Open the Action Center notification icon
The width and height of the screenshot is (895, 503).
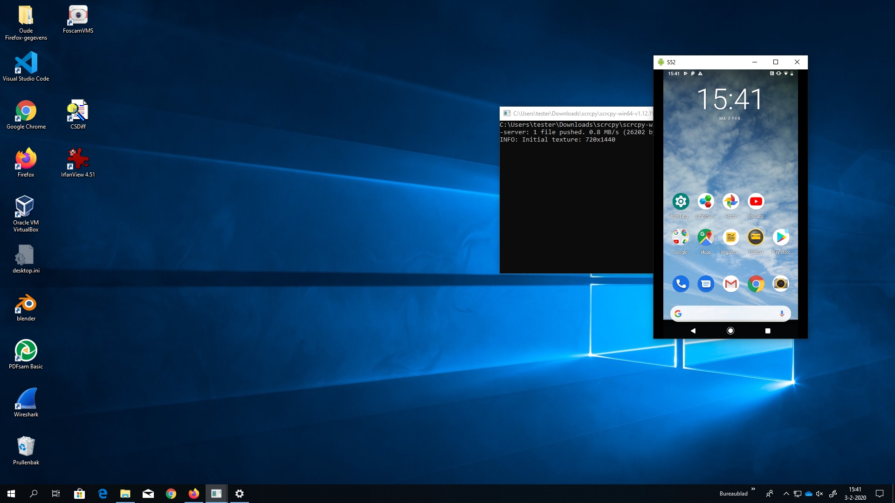point(880,494)
